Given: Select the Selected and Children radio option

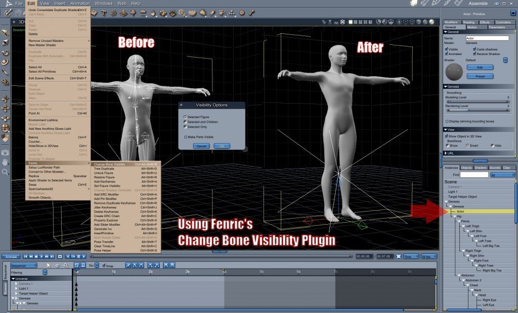Looking at the screenshot, I should point(185,122).
